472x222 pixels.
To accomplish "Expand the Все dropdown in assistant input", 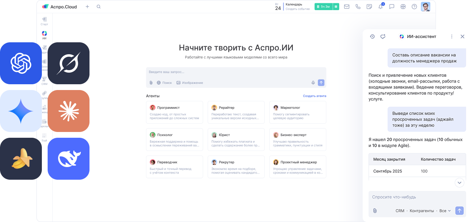I will pos(445,211).
